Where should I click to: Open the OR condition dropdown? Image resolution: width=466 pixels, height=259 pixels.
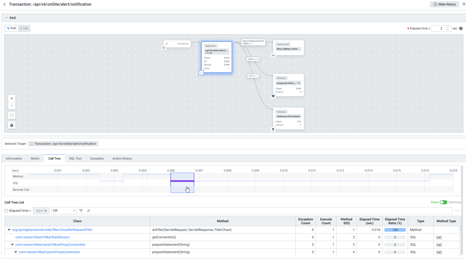pos(64,211)
